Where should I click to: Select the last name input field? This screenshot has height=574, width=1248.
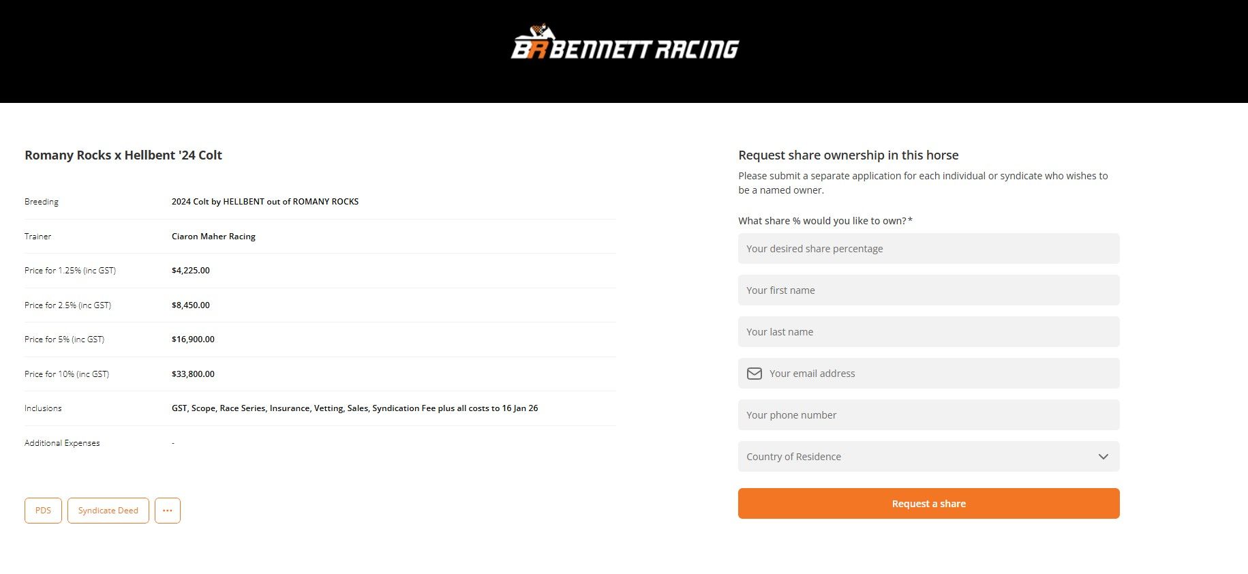click(x=928, y=332)
